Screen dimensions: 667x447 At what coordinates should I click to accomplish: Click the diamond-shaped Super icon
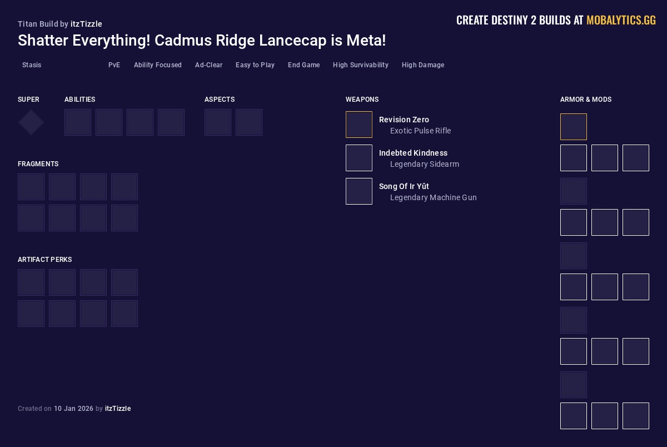click(x=31, y=122)
